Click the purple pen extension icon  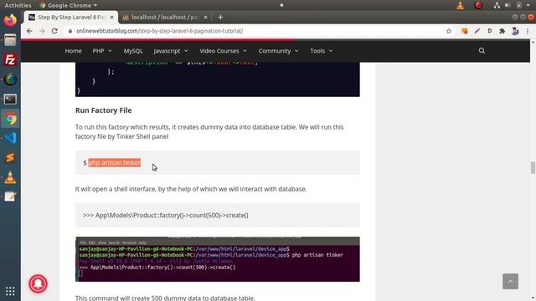(477, 31)
